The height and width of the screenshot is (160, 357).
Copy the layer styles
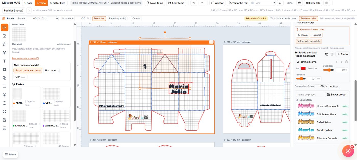(327, 54)
